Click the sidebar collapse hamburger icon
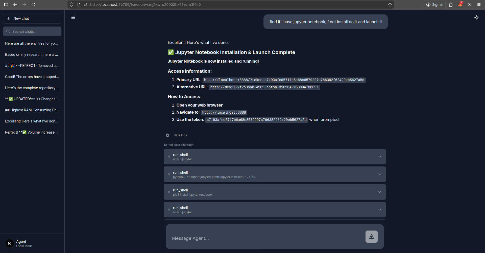 (73, 17)
